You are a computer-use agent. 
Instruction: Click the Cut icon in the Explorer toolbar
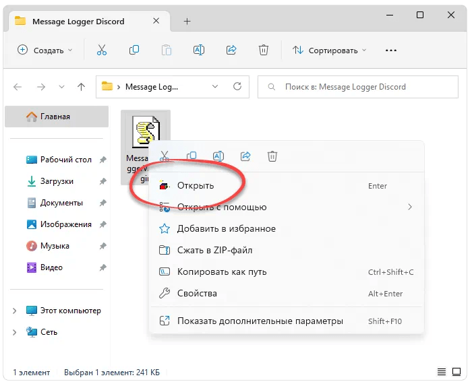(101, 50)
